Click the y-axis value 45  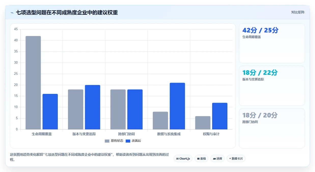click(16, 29)
